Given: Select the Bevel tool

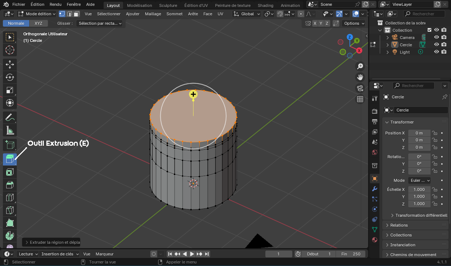Looking at the screenshot, I should [x=10, y=185].
